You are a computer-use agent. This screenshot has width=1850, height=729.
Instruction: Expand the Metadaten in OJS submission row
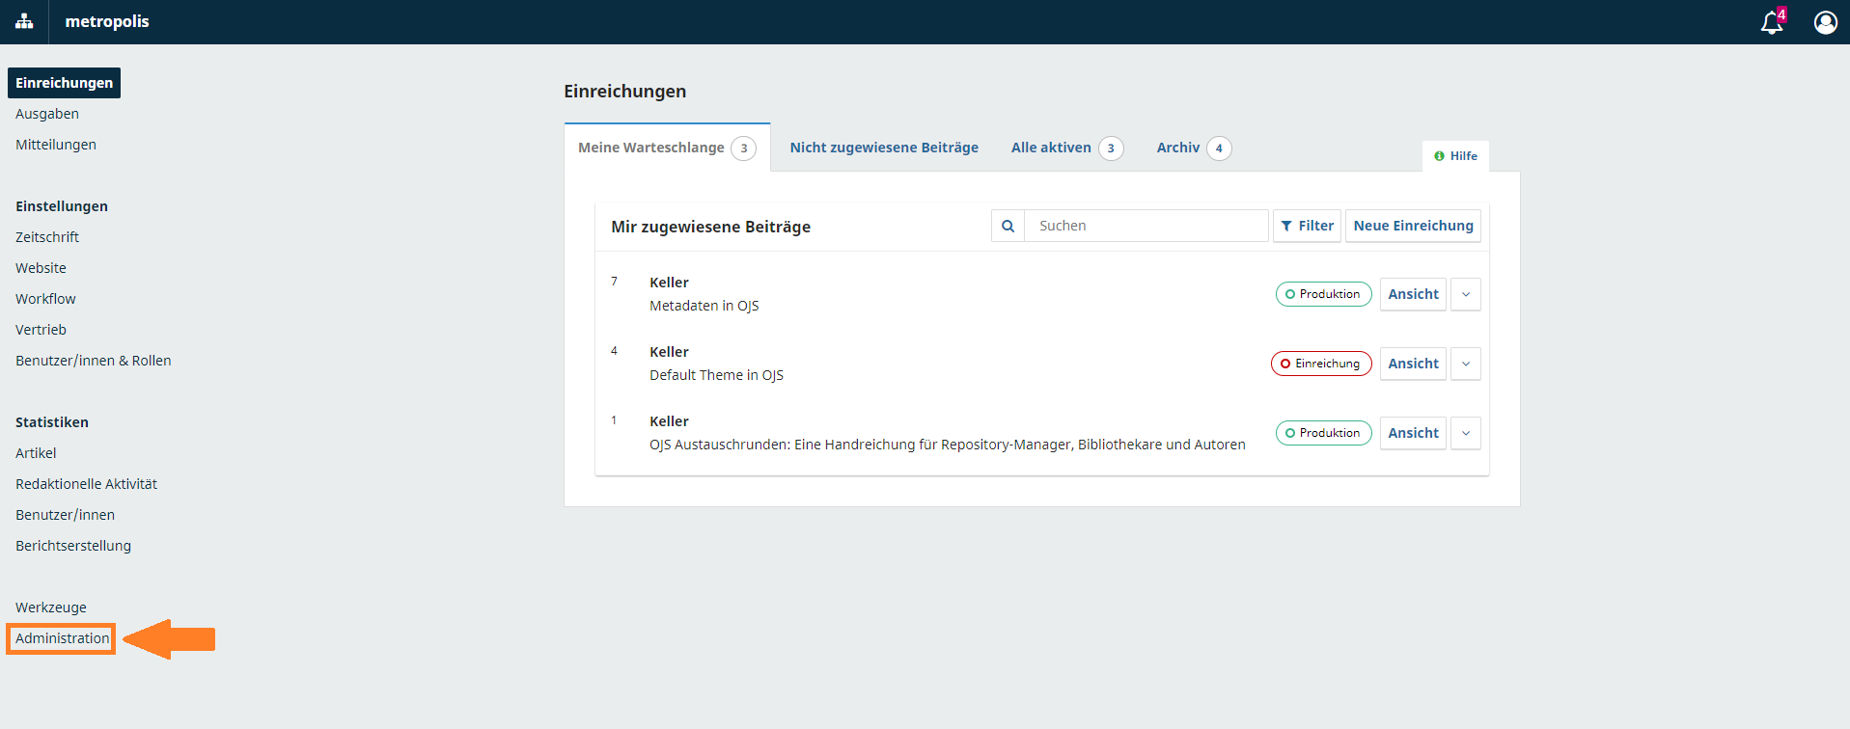1465,294
